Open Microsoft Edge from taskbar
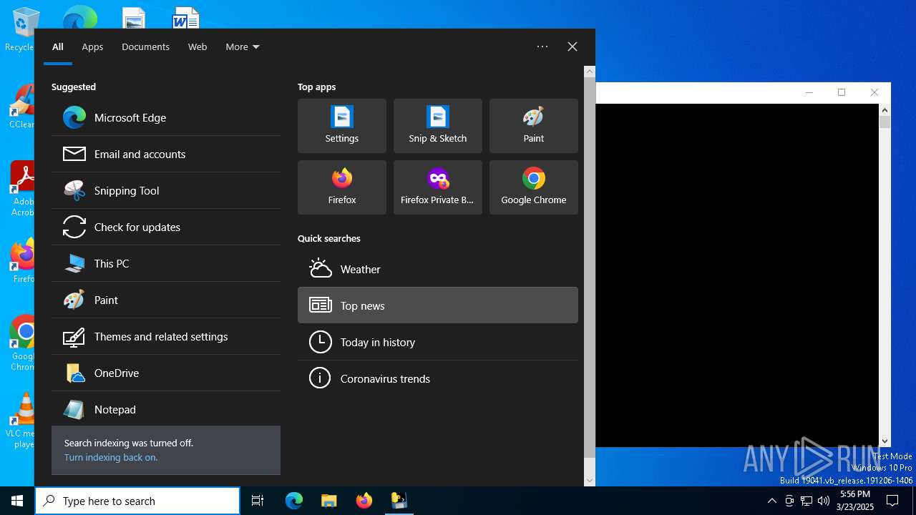The height and width of the screenshot is (515, 916). pos(294,501)
